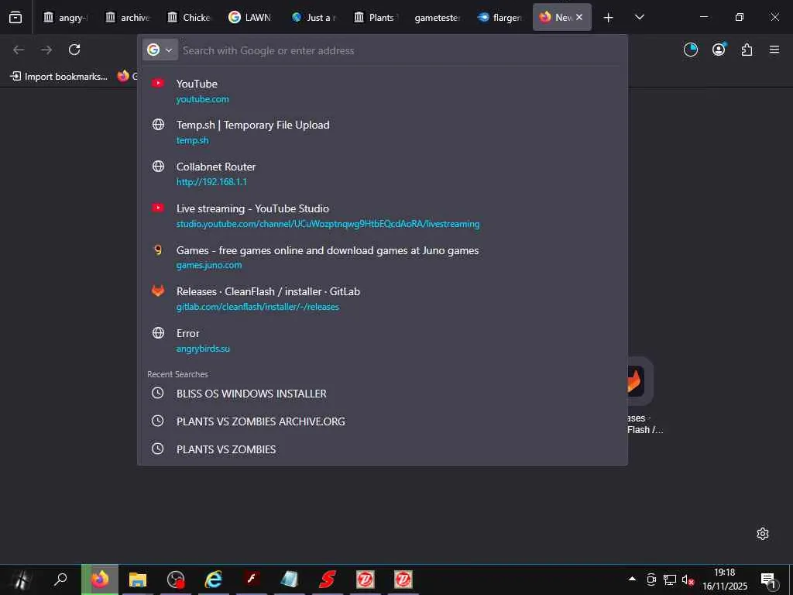Open the first red stamp taskbar app
The width and height of the screenshot is (793, 595).
tap(366, 580)
